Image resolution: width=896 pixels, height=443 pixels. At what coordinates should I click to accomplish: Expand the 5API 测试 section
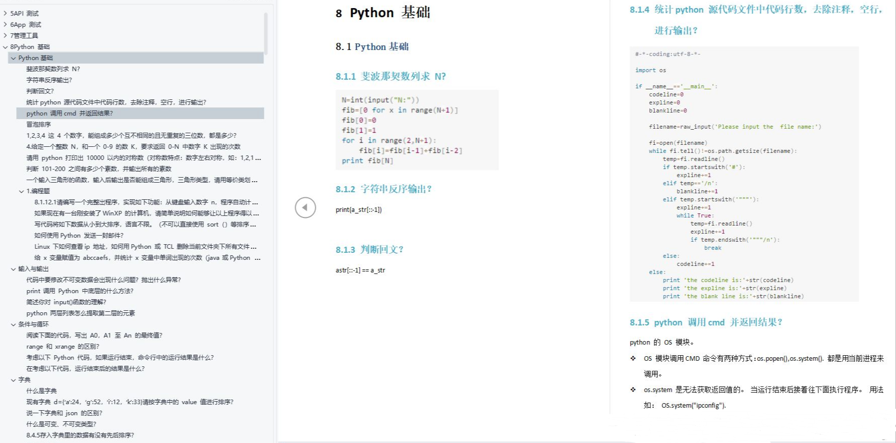tap(6, 13)
